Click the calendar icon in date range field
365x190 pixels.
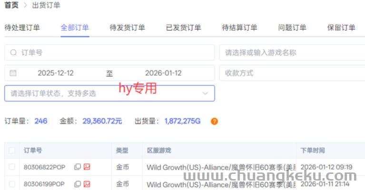[13, 73]
